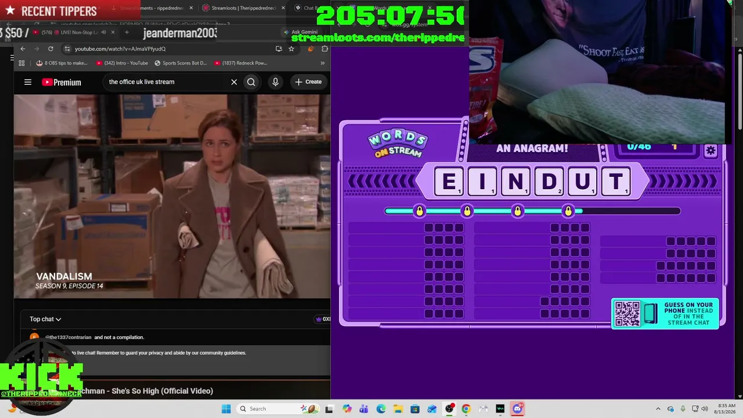Click into the YouTube search field
This screenshot has height=418, width=743.
tap(167, 82)
